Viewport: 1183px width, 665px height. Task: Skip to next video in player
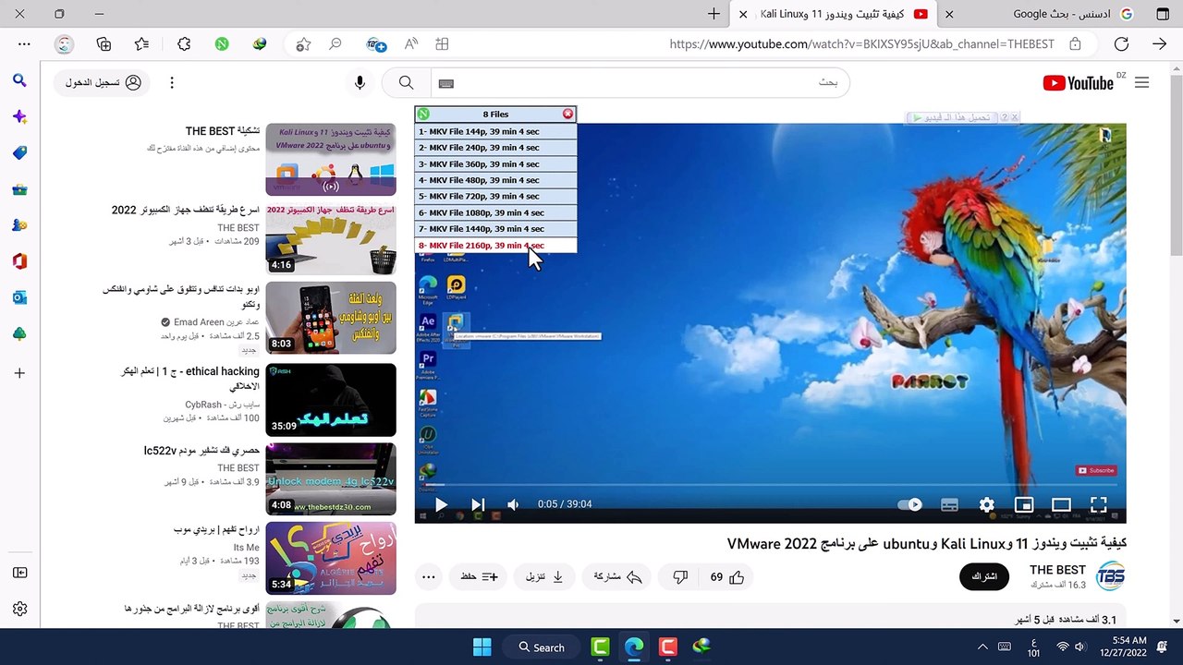(x=477, y=504)
